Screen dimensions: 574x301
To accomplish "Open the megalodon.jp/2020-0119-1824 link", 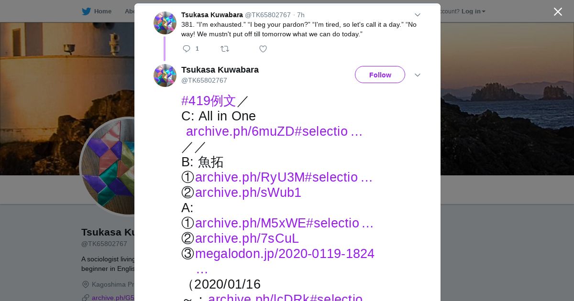I will [285, 254].
